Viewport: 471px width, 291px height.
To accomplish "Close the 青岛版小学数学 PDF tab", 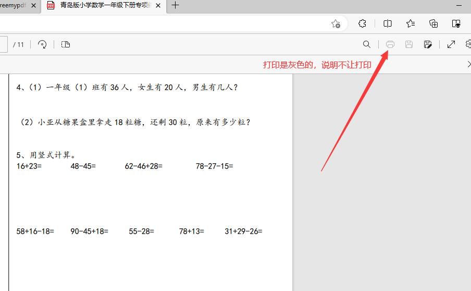I will (158, 5).
